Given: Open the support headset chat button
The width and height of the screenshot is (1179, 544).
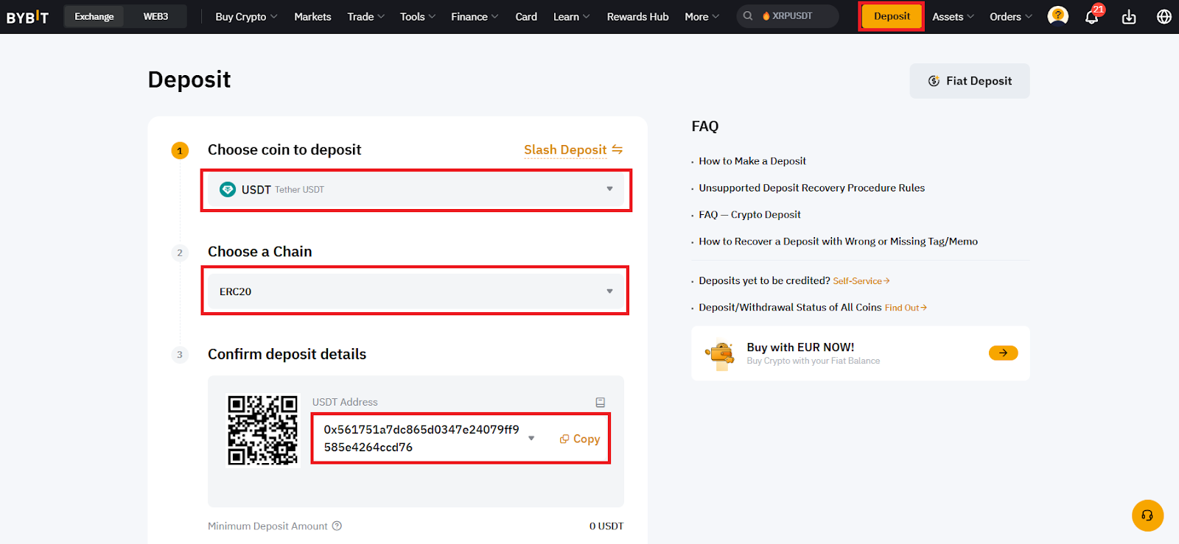Looking at the screenshot, I should [x=1147, y=515].
